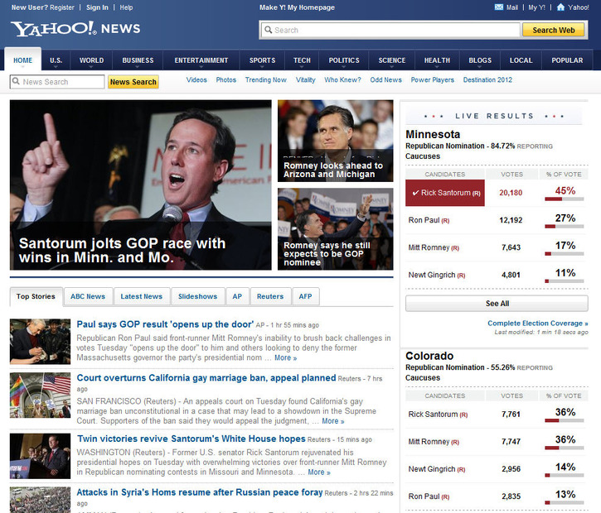Click More link in the Ron Paul story
Screen dimensions: 601x513
pos(285,357)
